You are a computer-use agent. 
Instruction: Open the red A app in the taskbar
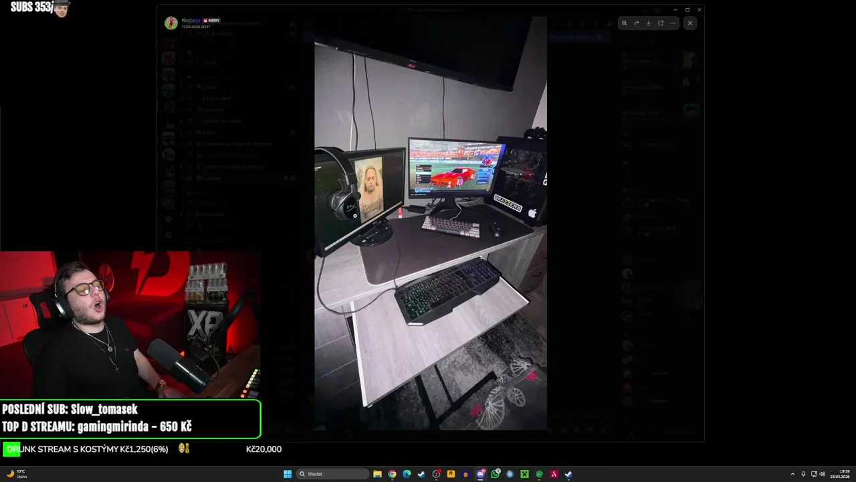click(x=554, y=474)
